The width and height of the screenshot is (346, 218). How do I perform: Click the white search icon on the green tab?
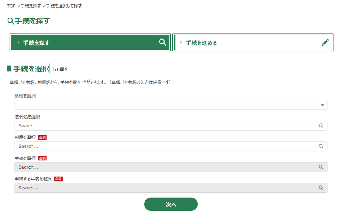(x=163, y=42)
